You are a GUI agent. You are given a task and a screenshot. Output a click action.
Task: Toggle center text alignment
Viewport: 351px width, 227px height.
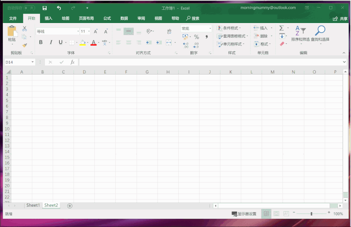(129, 43)
